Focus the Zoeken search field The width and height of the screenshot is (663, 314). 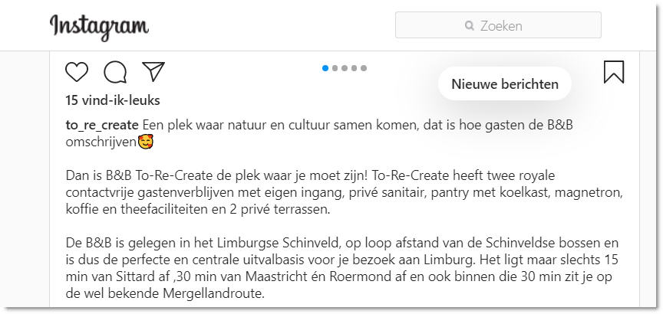[x=498, y=25]
